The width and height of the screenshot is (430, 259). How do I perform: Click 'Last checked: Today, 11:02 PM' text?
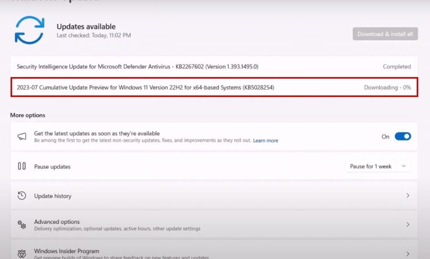click(94, 35)
